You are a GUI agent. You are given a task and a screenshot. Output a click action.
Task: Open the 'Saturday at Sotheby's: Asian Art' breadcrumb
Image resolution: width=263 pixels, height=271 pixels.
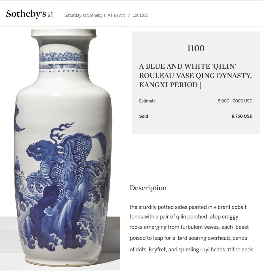point(94,15)
